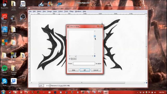
Task: Click the system clock showing 2:08 PM
Action: 162,92
